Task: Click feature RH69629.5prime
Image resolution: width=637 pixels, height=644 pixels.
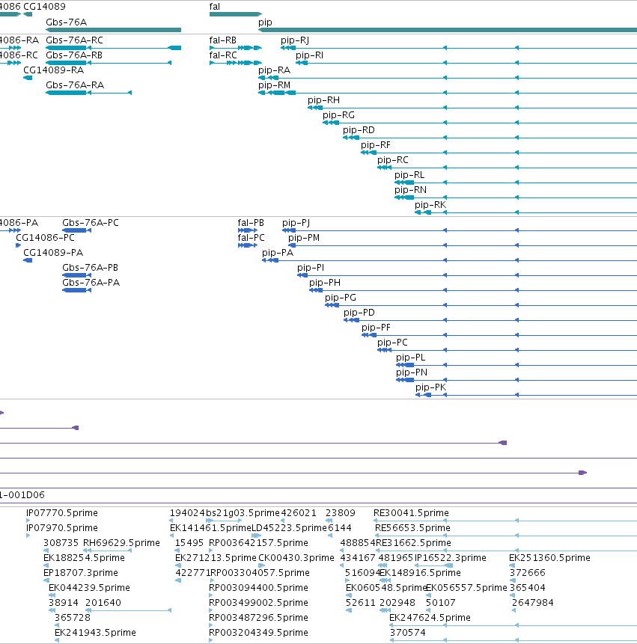Action: click(x=121, y=543)
